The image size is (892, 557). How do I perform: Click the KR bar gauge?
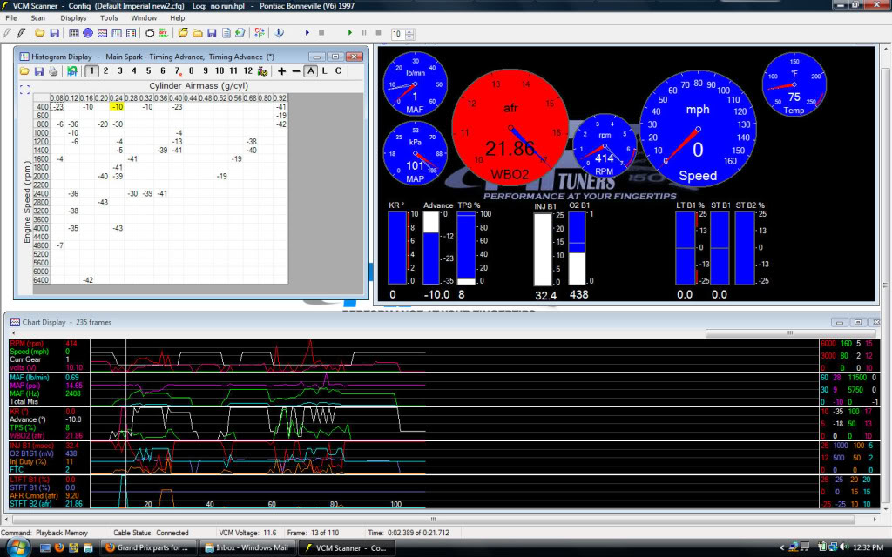[x=397, y=248]
